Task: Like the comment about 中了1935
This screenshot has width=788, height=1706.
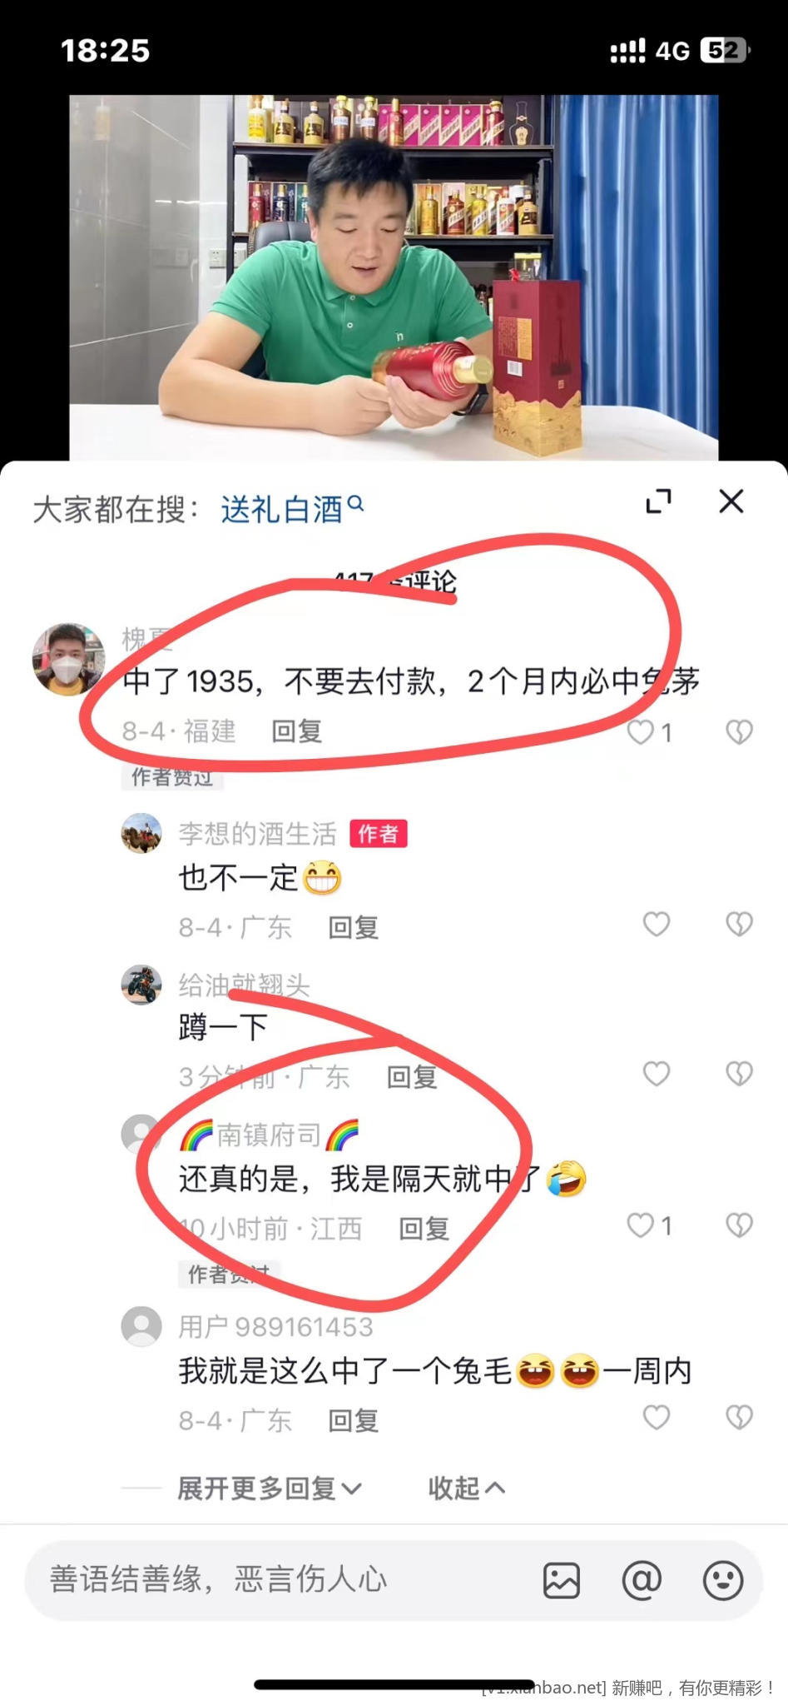Action: coord(641,732)
